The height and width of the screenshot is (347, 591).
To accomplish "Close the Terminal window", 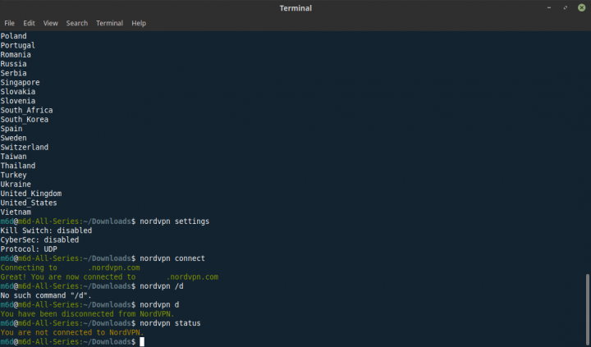I will 582,7.
